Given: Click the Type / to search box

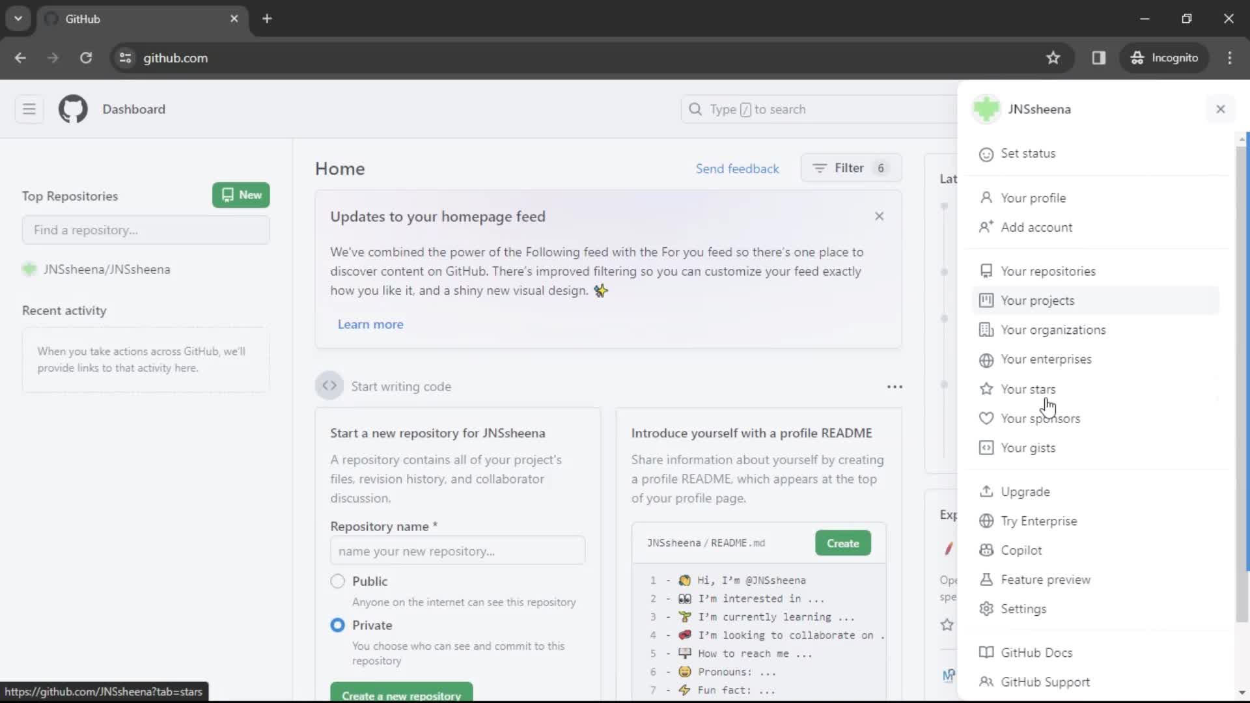Looking at the screenshot, I should point(820,109).
